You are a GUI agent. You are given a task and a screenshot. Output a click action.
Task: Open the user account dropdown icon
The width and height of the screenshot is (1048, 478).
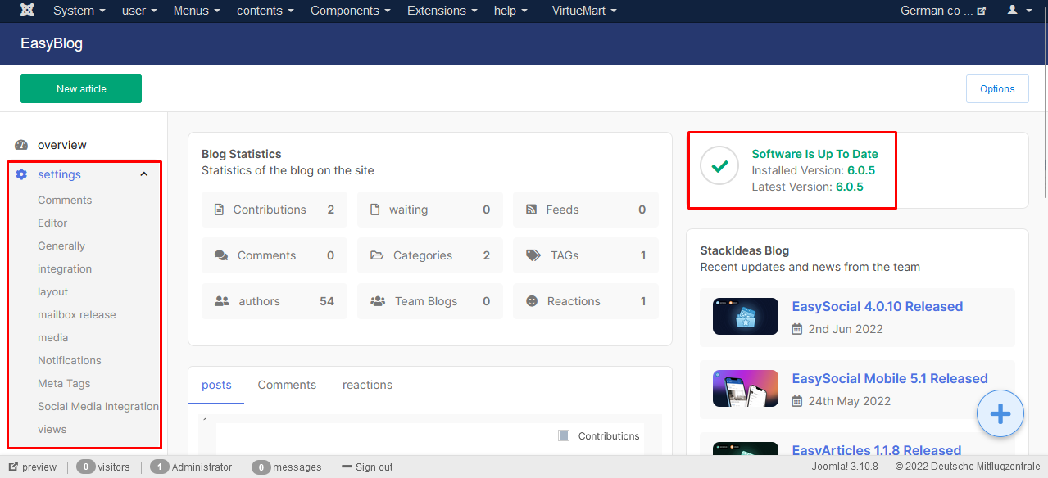point(1019,11)
